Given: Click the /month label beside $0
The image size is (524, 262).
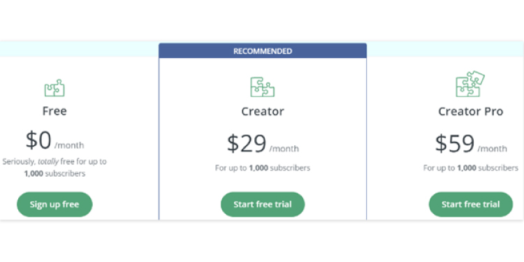Looking at the screenshot, I should 69,145.
